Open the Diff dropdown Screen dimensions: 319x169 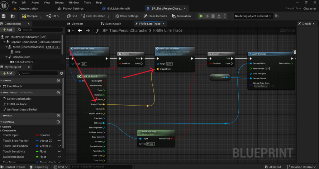click(53, 16)
